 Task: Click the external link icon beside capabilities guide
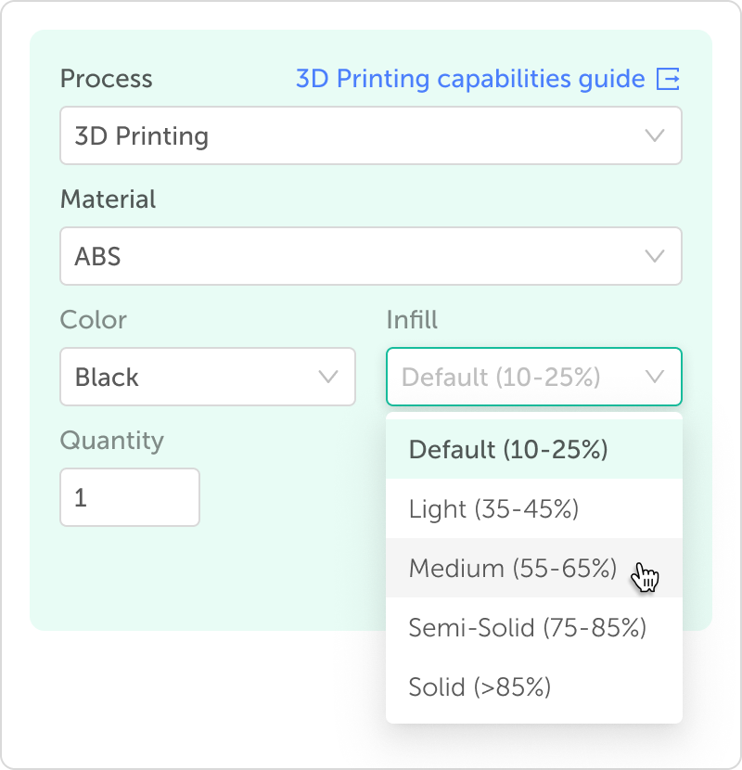tap(668, 80)
